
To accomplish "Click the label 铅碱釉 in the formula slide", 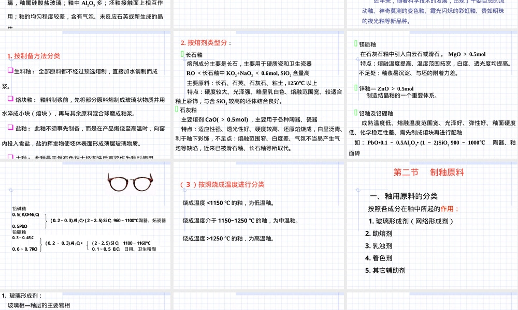I will click(19, 209).
